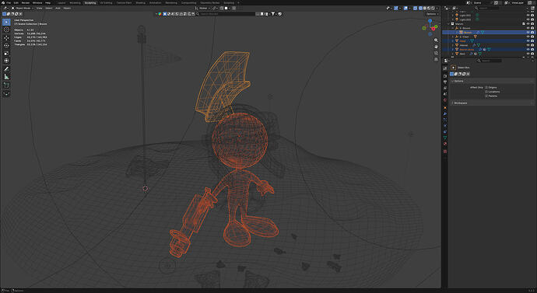The height and width of the screenshot is (293, 537).
Task: Open the Object properties tab
Action: coord(445,108)
